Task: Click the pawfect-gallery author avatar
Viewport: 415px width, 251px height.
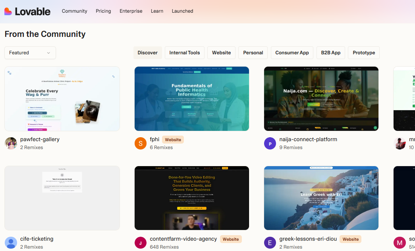Action: [11, 144]
